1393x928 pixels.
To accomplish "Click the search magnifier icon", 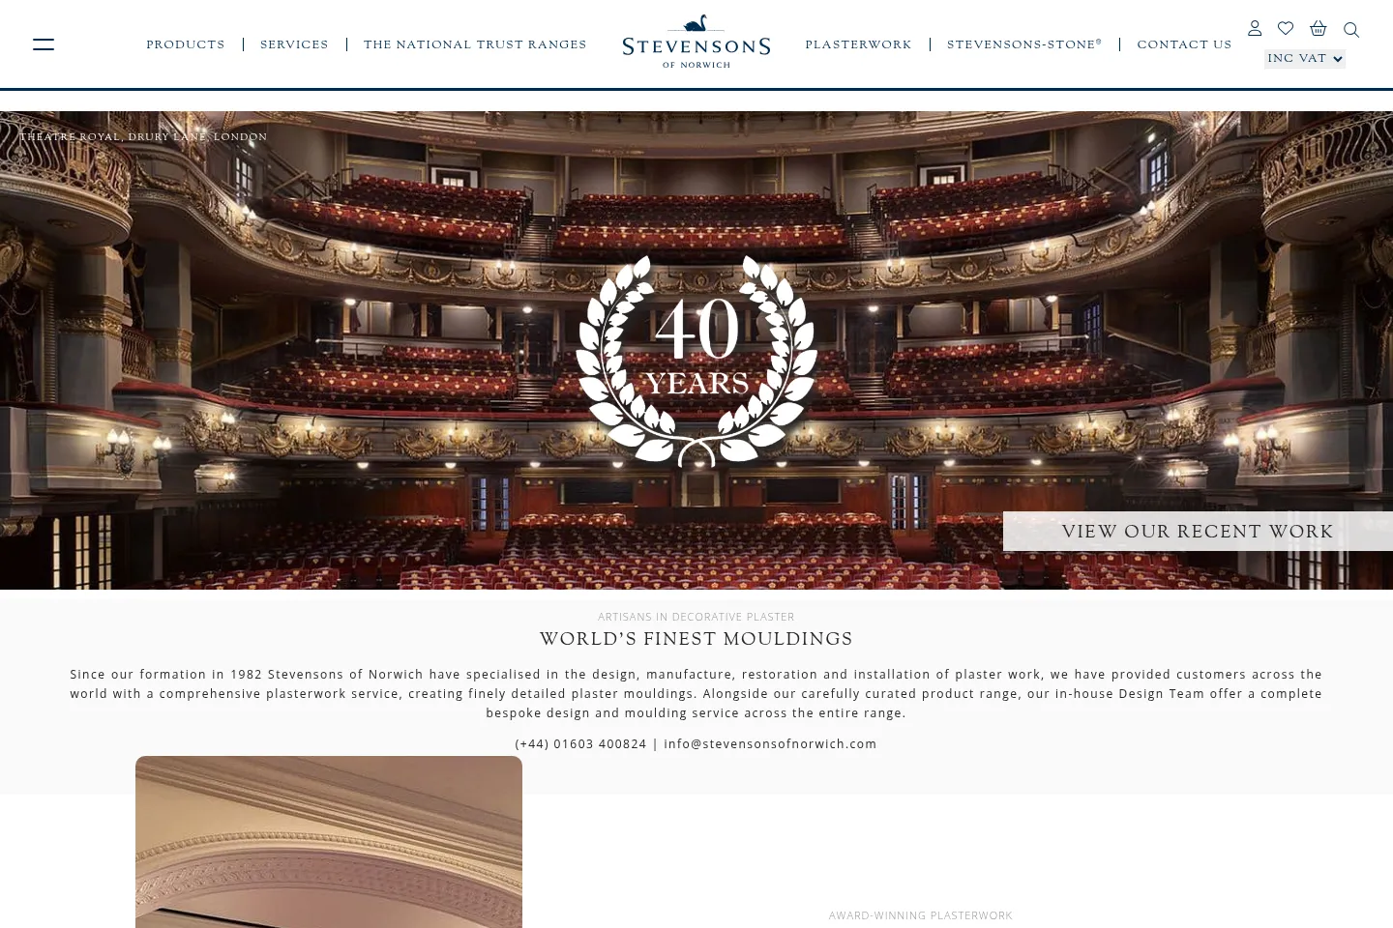I will [x=1351, y=30].
